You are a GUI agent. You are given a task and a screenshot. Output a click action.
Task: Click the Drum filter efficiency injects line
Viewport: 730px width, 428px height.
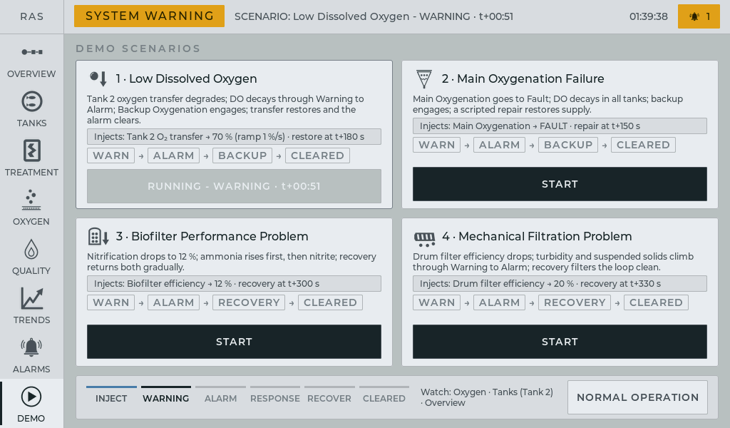click(x=560, y=284)
